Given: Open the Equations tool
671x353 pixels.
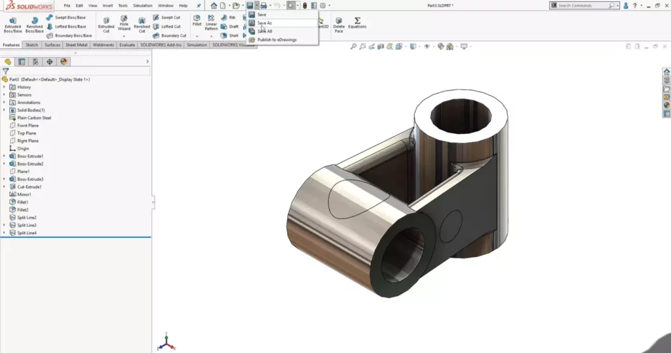Looking at the screenshot, I should click(x=357, y=23).
